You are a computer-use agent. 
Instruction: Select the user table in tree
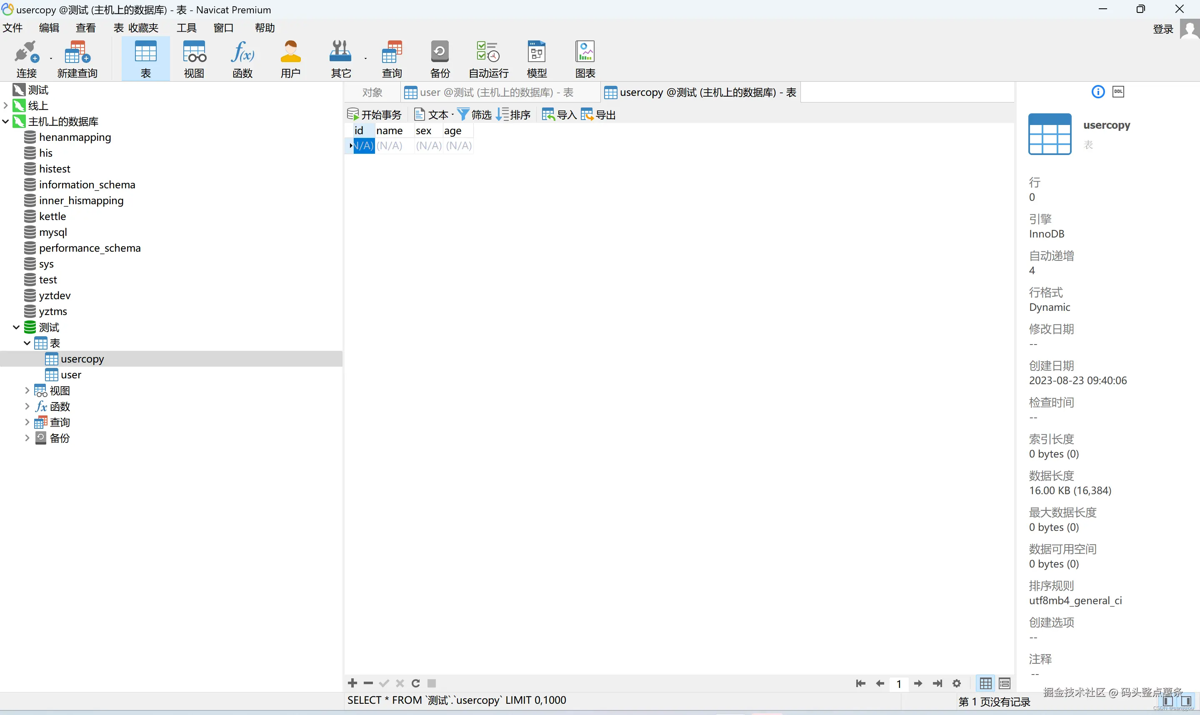tap(71, 375)
